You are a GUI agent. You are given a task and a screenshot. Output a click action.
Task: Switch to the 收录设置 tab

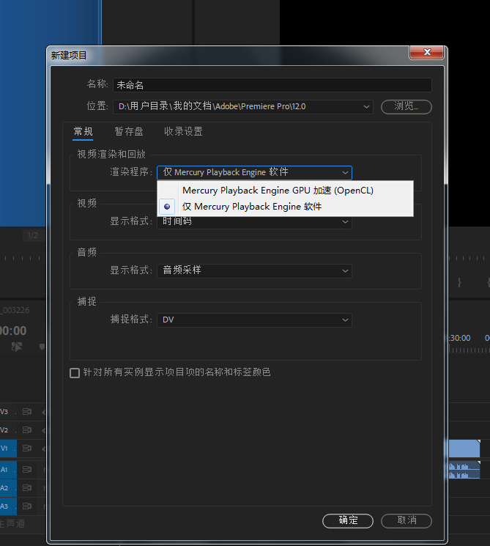point(183,132)
